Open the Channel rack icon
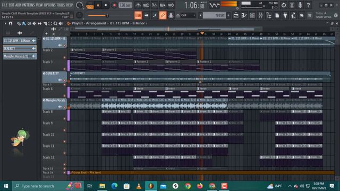The image size is (340, 191). 252,15
